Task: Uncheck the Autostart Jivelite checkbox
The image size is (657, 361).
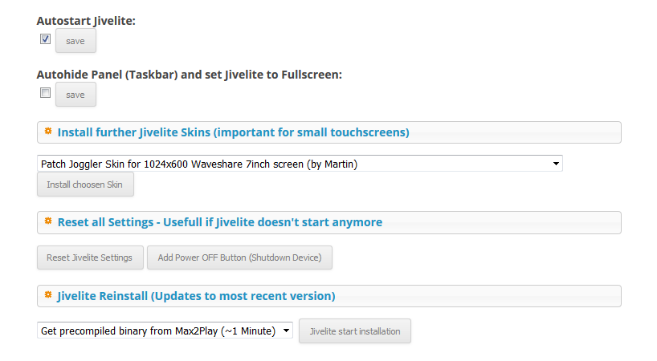Action: [45, 39]
